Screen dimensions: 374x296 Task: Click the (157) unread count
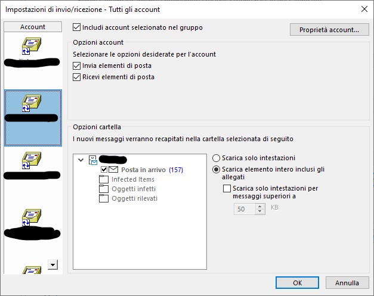click(176, 170)
